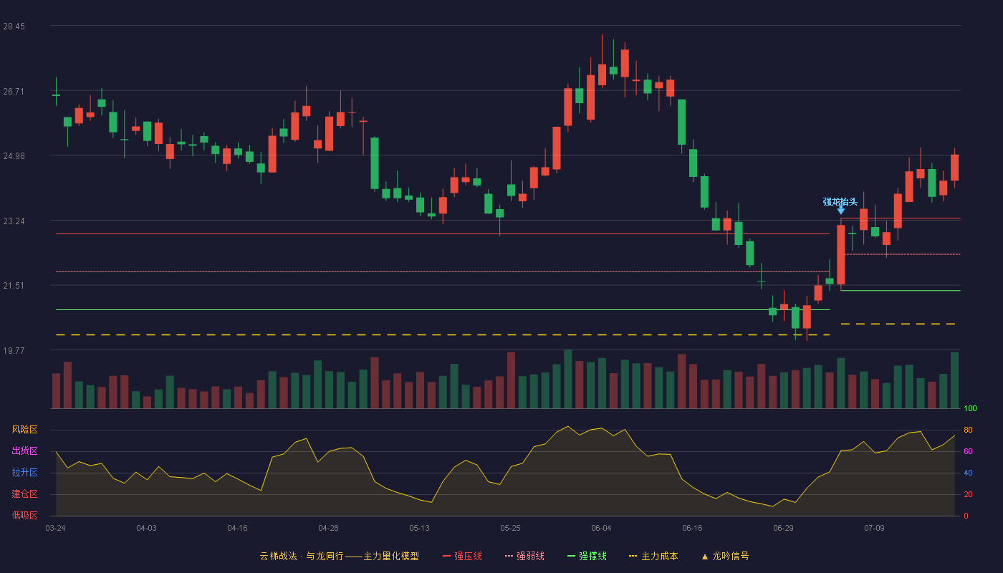The height and width of the screenshot is (573, 1003).
Task: Click the 强龙抬头 blue arrow marker
Action: click(x=841, y=211)
